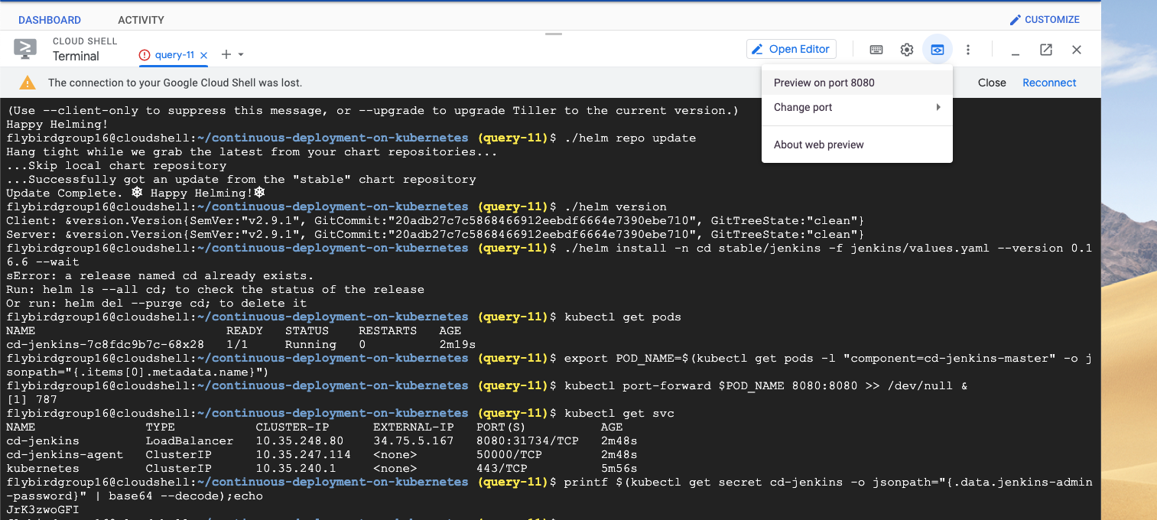
Task: Click the Web Preview icon
Action: (x=937, y=50)
